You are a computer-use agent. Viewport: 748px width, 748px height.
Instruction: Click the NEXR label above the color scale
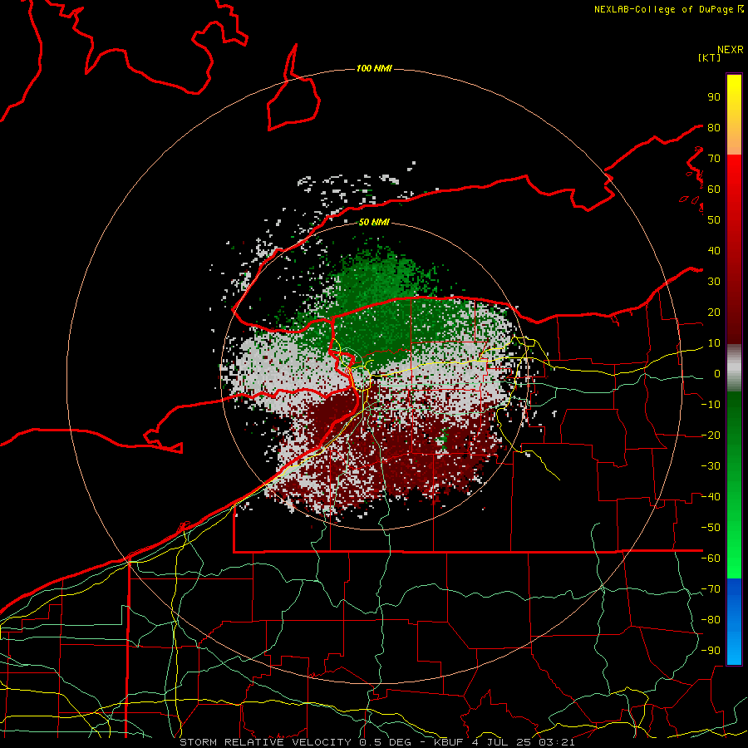731,50
